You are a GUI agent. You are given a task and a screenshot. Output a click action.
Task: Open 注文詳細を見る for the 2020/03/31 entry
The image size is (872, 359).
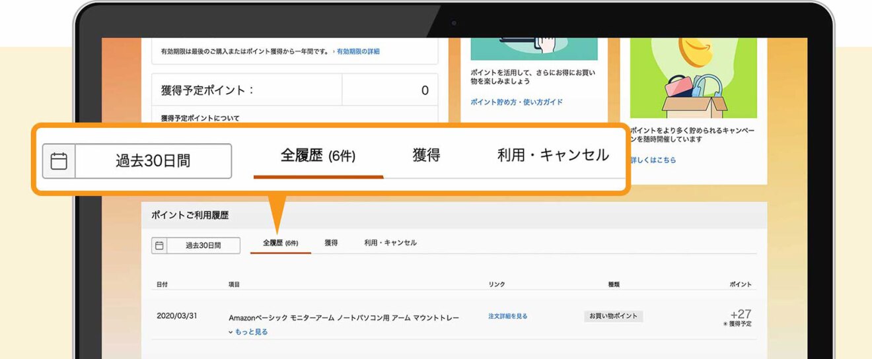coord(508,317)
